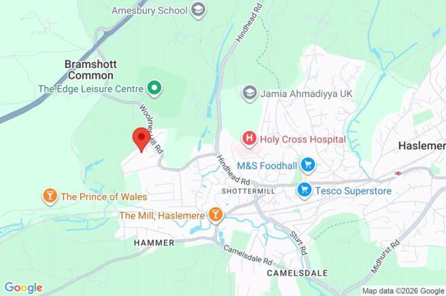Click the Shottermill neighbourhood label
The height and width of the screenshot is (296, 446).
click(x=248, y=191)
